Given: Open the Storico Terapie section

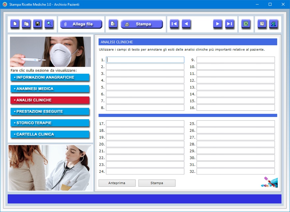Looking at the screenshot, I should (50, 123).
